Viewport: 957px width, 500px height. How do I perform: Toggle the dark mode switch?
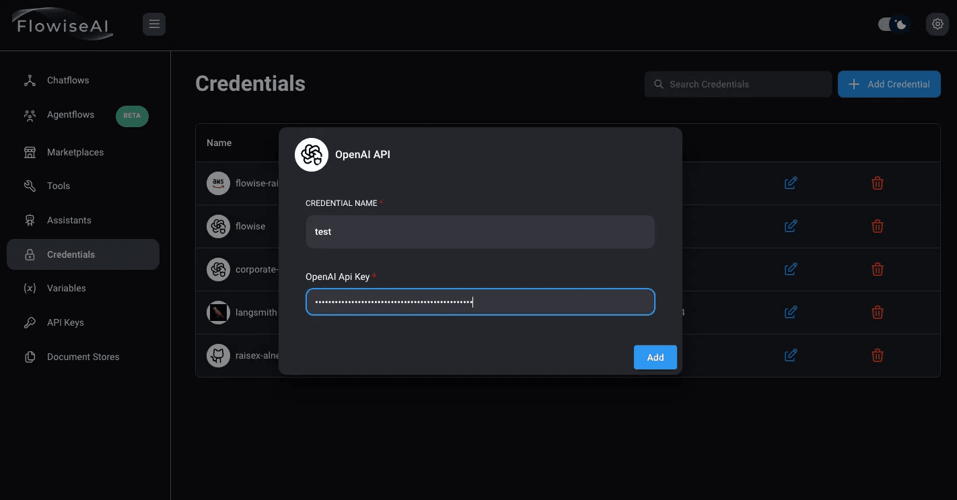[894, 25]
